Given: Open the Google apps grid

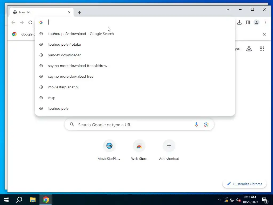Looking at the screenshot, I should [x=262, y=49].
